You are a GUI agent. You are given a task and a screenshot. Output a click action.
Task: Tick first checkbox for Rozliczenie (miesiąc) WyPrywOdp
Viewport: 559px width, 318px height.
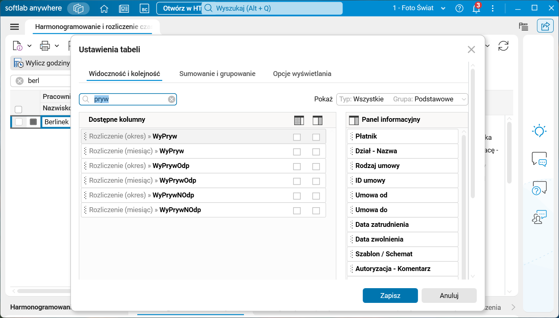click(x=297, y=181)
